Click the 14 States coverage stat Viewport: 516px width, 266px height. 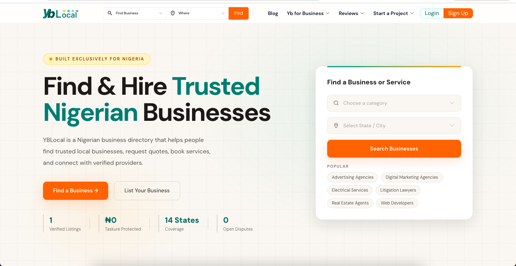point(182,224)
